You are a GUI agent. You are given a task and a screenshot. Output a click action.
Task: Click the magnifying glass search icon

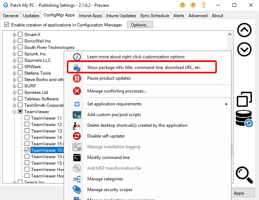click(244, 175)
